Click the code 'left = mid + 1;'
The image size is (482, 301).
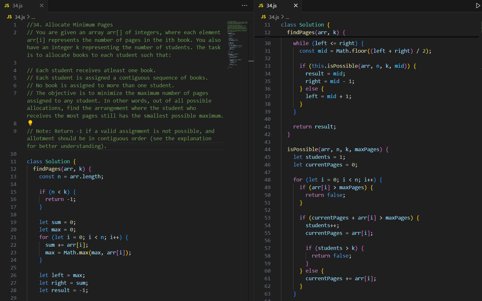(329, 96)
